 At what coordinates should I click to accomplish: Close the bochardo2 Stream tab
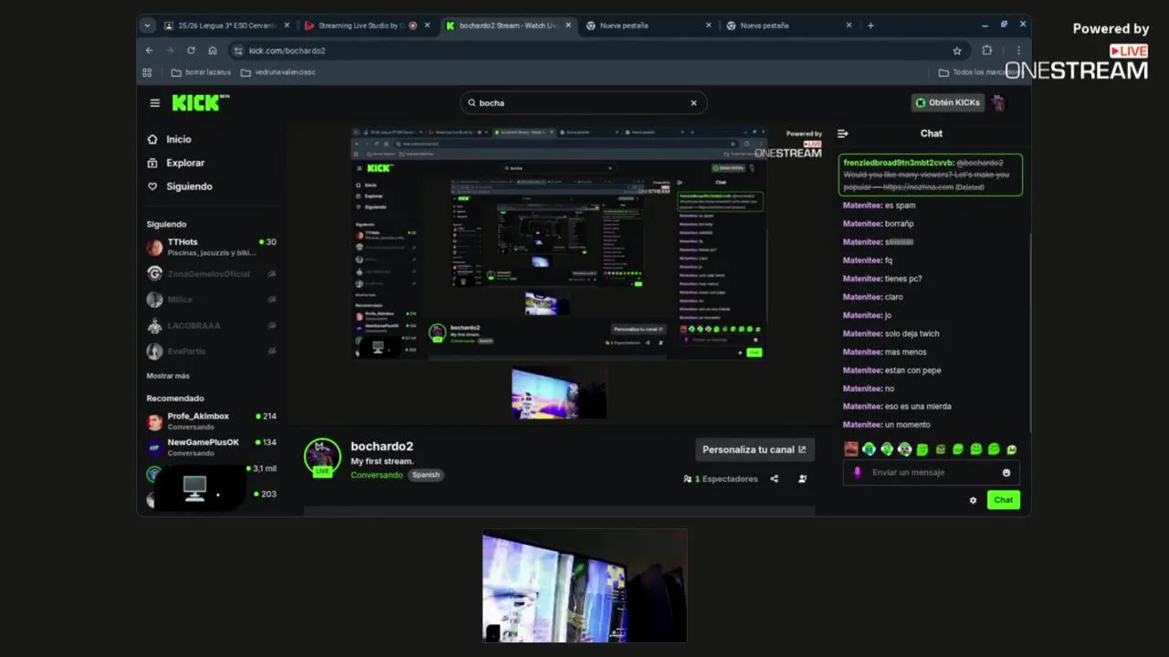click(568, 26)
